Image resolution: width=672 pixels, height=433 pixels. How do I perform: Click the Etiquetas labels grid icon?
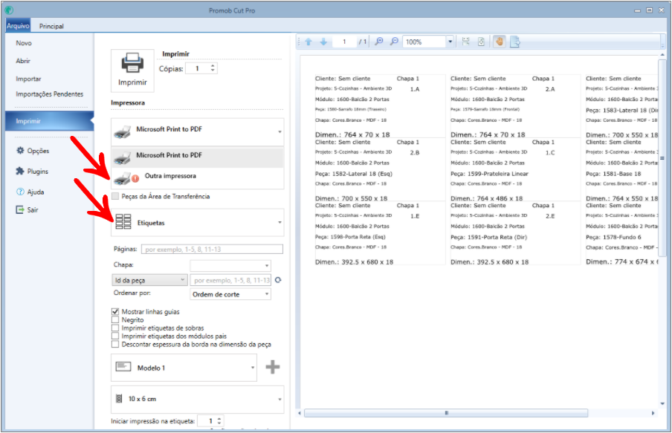point(123,222)
